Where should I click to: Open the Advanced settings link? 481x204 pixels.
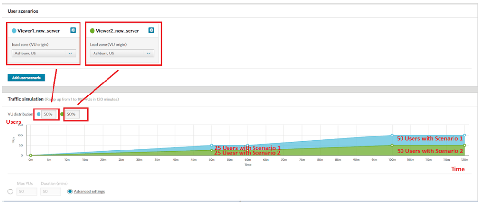point(89,191)
